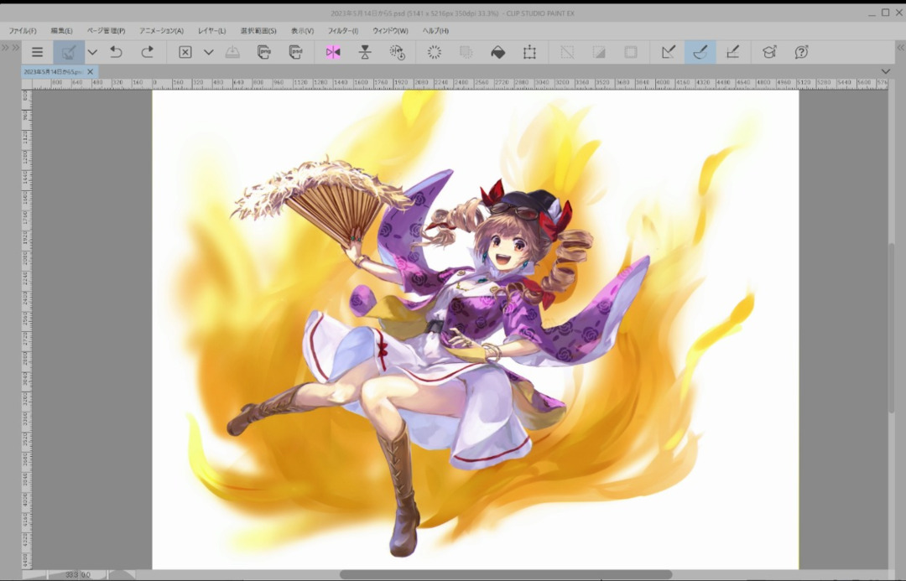Open the support question-mark icon

point(801,52)
